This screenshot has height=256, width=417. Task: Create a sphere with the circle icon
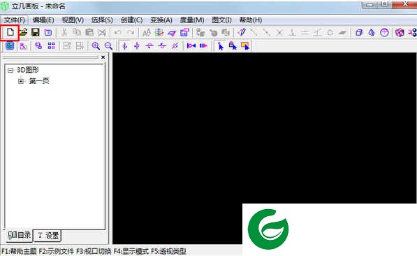click(384, 32)
